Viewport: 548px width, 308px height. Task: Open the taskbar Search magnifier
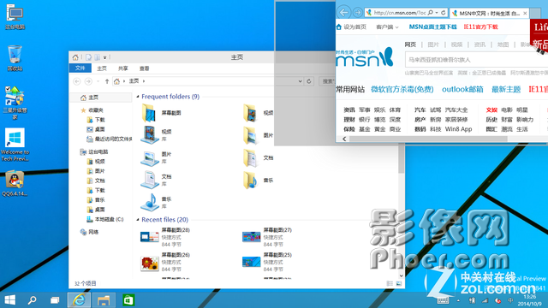33,299
